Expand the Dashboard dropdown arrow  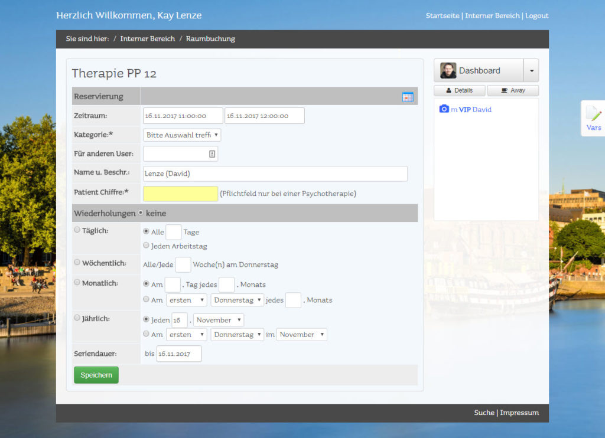pos(531,71)
